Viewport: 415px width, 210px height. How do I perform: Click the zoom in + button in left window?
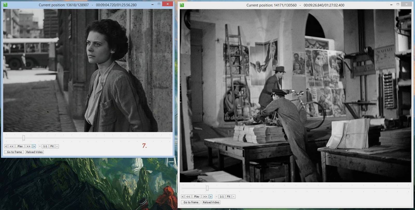[x=40, y=146]
